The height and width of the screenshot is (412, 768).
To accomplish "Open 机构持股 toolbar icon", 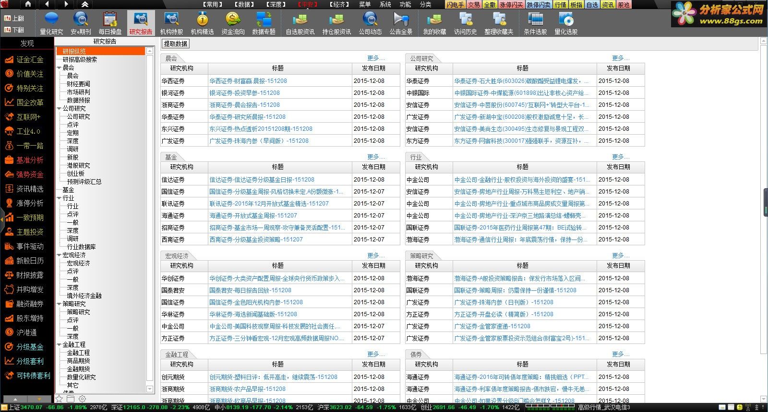I will click(x=171, y=23).
